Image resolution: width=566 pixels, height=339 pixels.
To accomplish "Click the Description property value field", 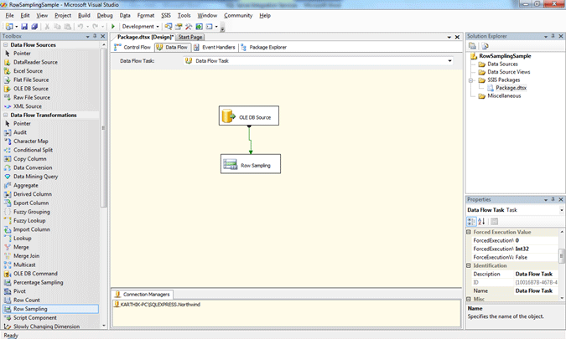I will pyautogui.click(x=537, y=275).
